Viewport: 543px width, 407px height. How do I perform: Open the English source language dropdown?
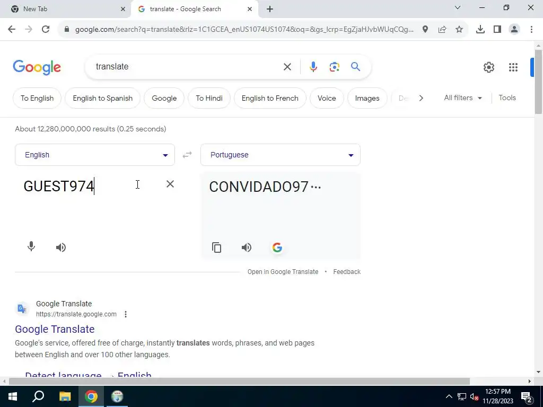point(95,155)
